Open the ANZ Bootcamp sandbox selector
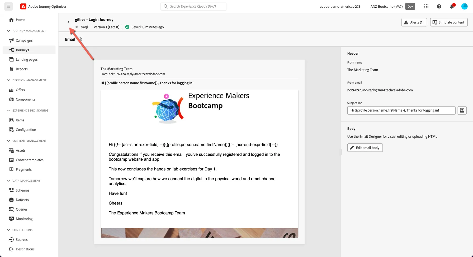473x257 pixels. click(x=392, y=6)
